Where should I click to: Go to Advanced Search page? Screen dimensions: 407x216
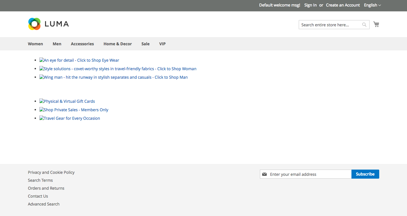[44, 204]
